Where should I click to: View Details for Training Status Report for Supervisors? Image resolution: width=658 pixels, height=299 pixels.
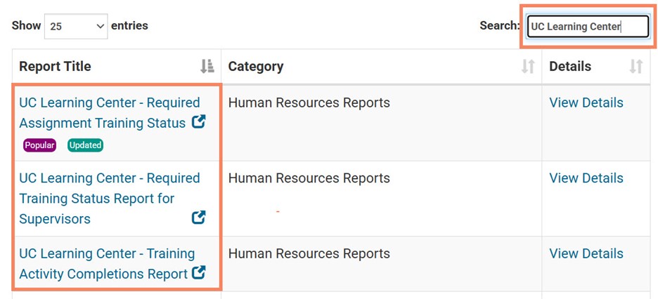click(586, 178)
